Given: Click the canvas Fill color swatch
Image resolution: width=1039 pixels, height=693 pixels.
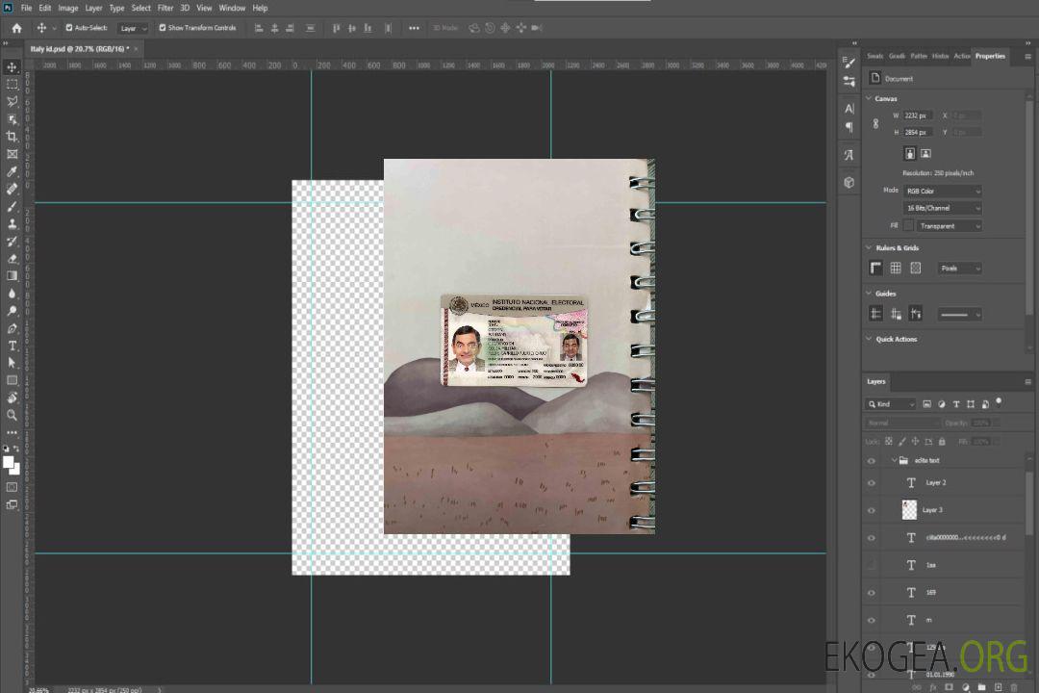Looking at the screenshot, I should [908, 225].
